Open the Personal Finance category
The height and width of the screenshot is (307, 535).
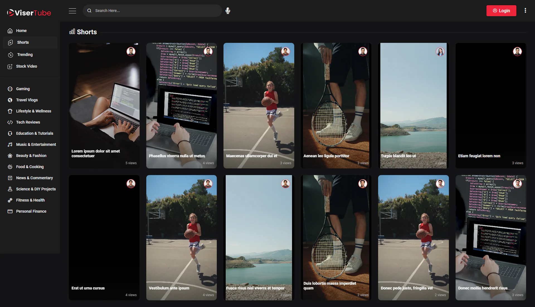click(31, 211)
